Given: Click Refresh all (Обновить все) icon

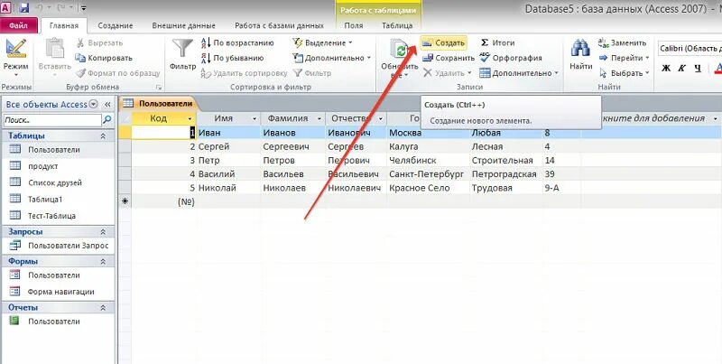Looking at the screenshot, I should [x=400, y=50].
